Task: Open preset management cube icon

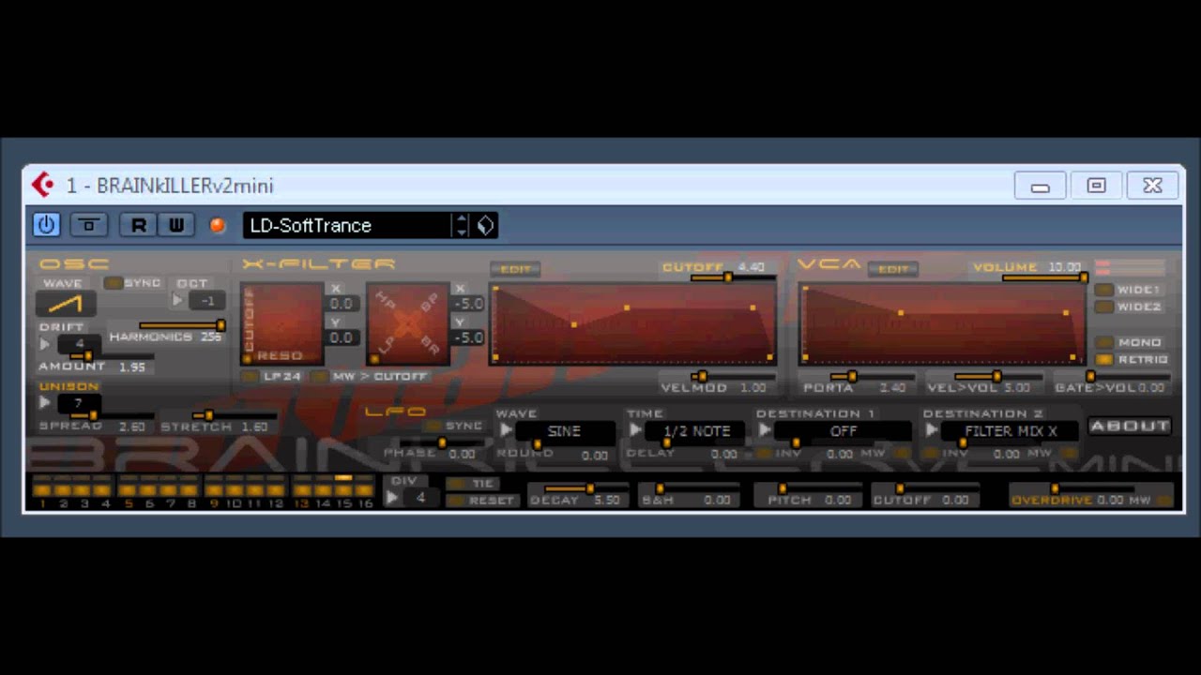Action: [485, 225]
